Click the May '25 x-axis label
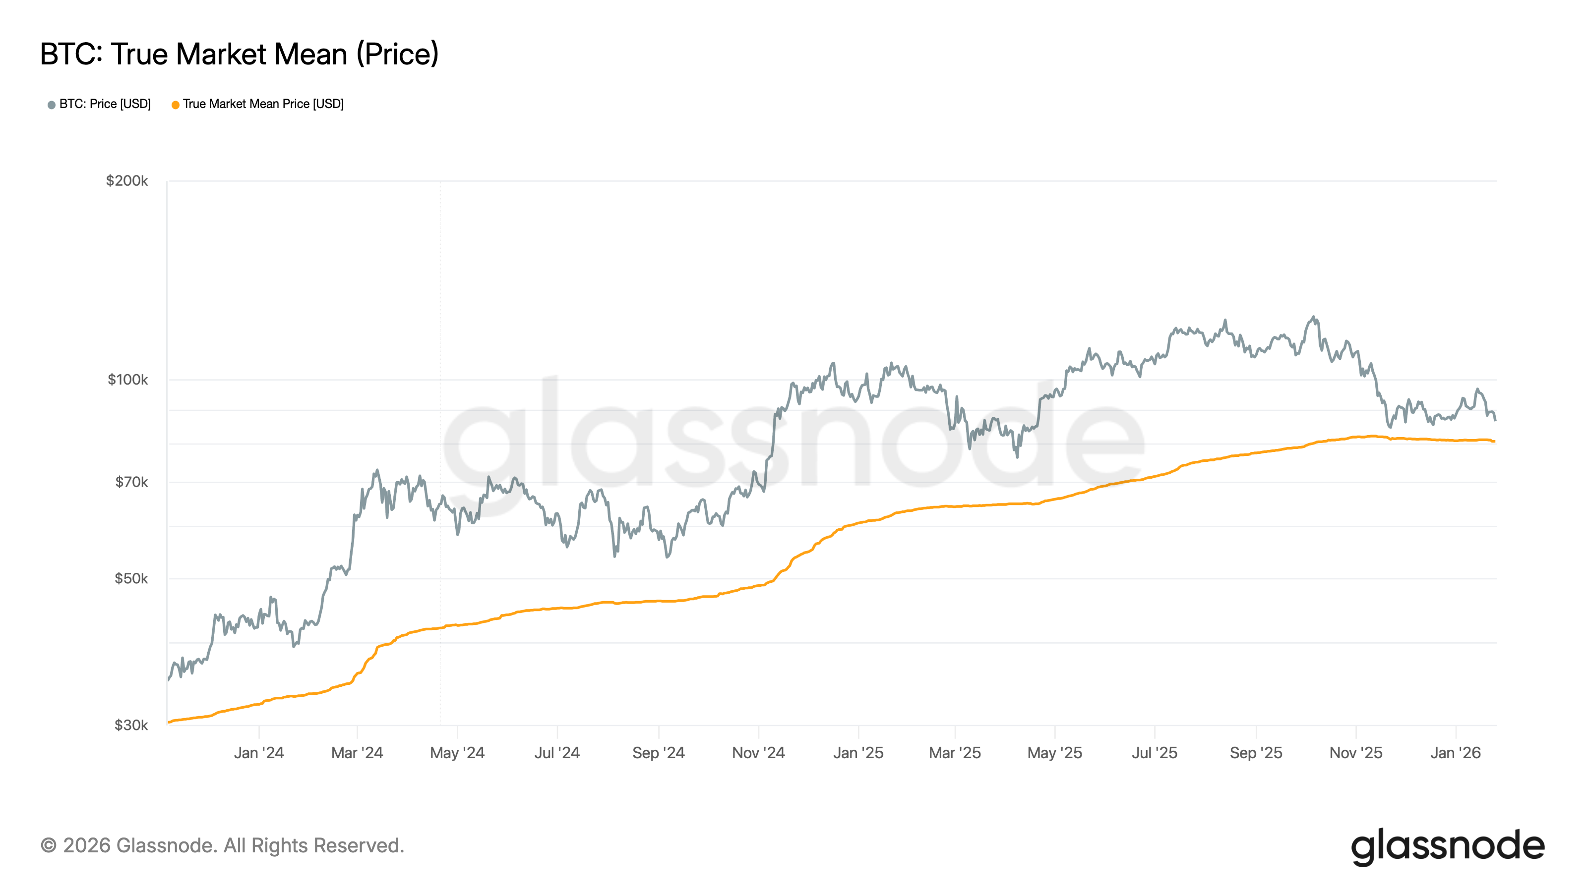This screenshot has width=1587, height=892. [x=1055, y=753]
